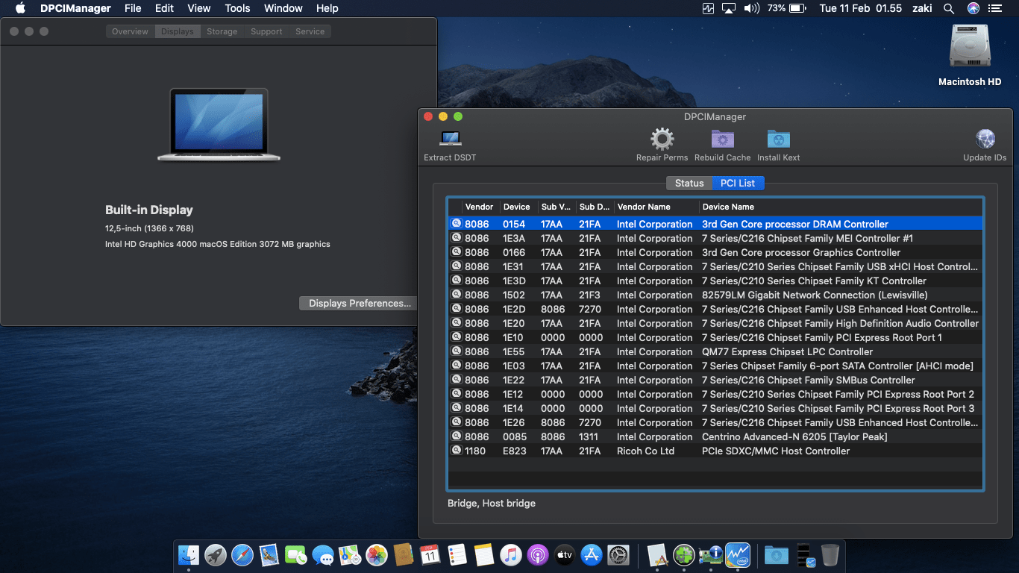1019x573 pixels.
Task: Launch Launchpad from the Dock
Action: click(x=216, y=555)
